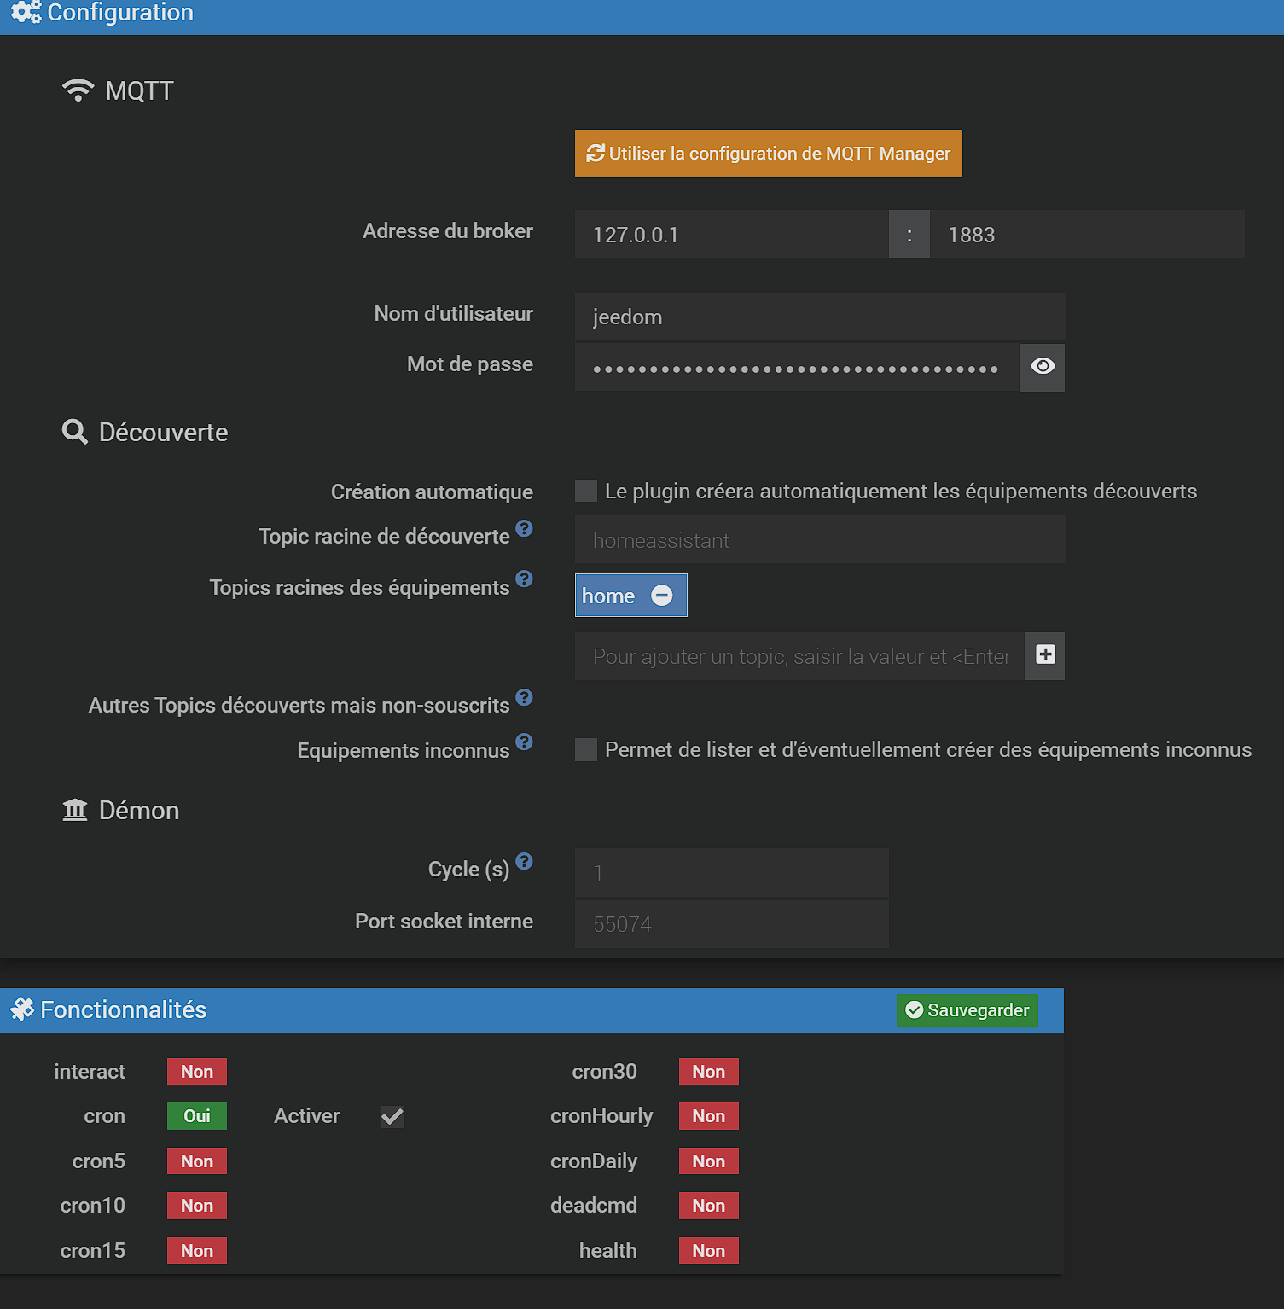The height and width of the screenshot is (1309, 1284).
Task: Click the bank icon next to Démon heading
Action: pos(74,809)
